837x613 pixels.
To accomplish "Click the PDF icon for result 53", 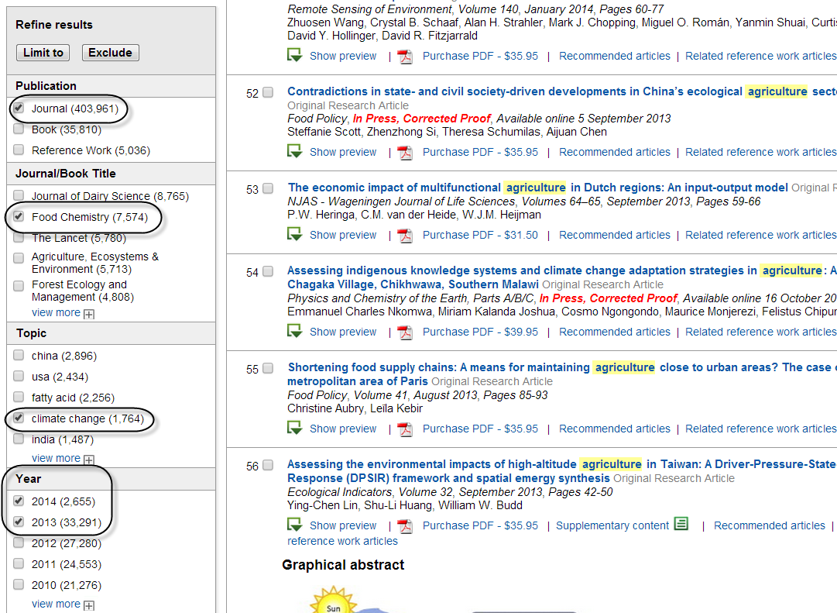I will point(405,235).
